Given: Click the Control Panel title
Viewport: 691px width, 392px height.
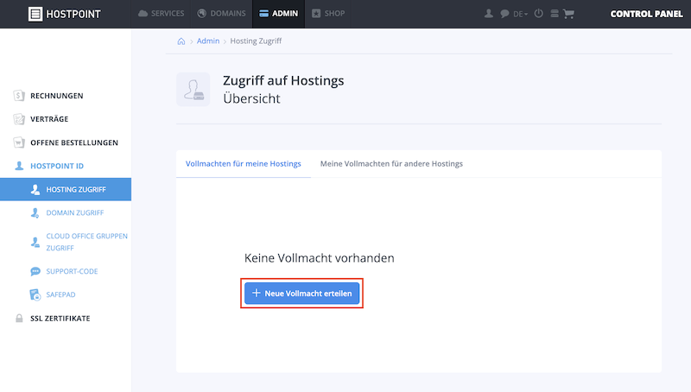Looking at the screenshot, I should (x=646, y=14).
